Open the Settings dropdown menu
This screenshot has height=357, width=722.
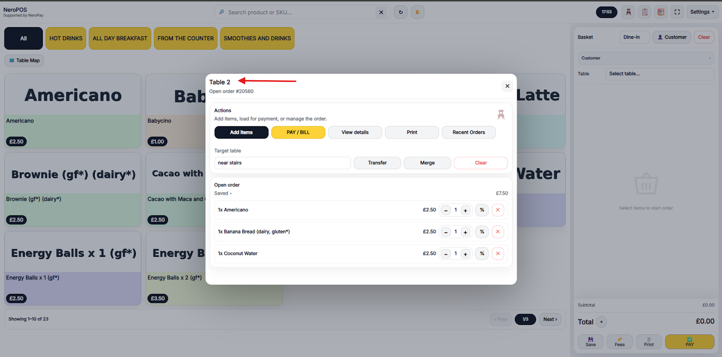(x=702, y=12)
